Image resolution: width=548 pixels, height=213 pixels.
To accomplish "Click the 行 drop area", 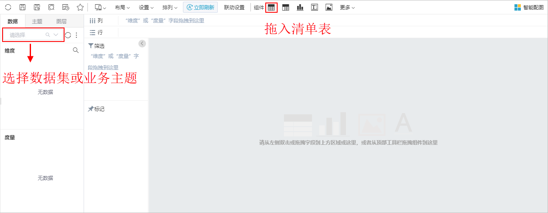I will pos(333,32).
